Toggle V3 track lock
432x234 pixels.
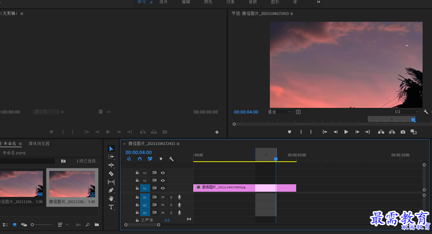tap(137, 173)
